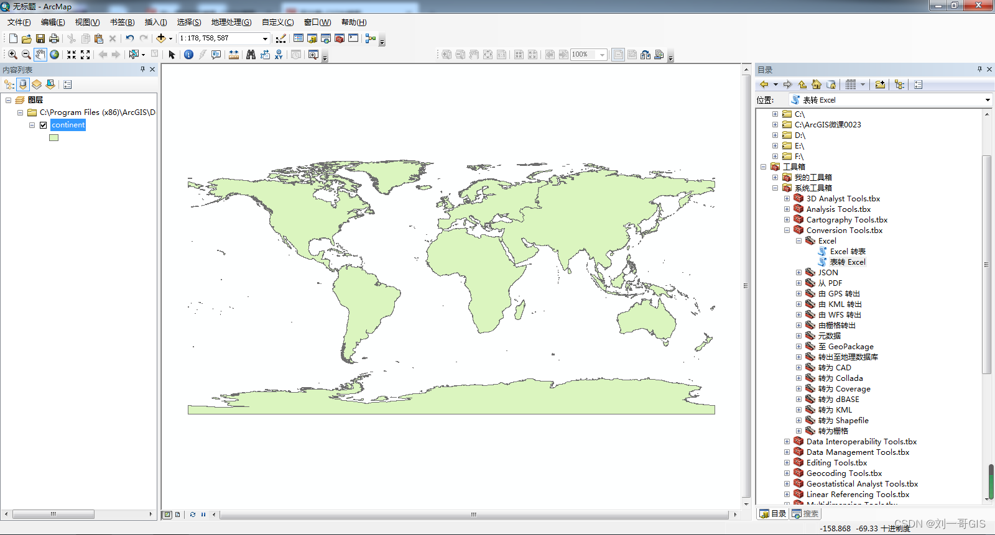The image size is (995, 535).
Task: Click the Add Data button
Action: click(x=161, y=39)
